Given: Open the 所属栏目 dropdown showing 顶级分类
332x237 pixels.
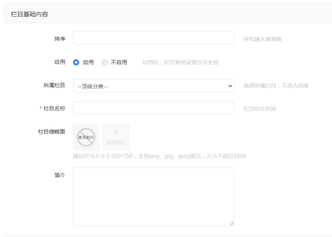Looking at the screenshot, I should point(153,86).
